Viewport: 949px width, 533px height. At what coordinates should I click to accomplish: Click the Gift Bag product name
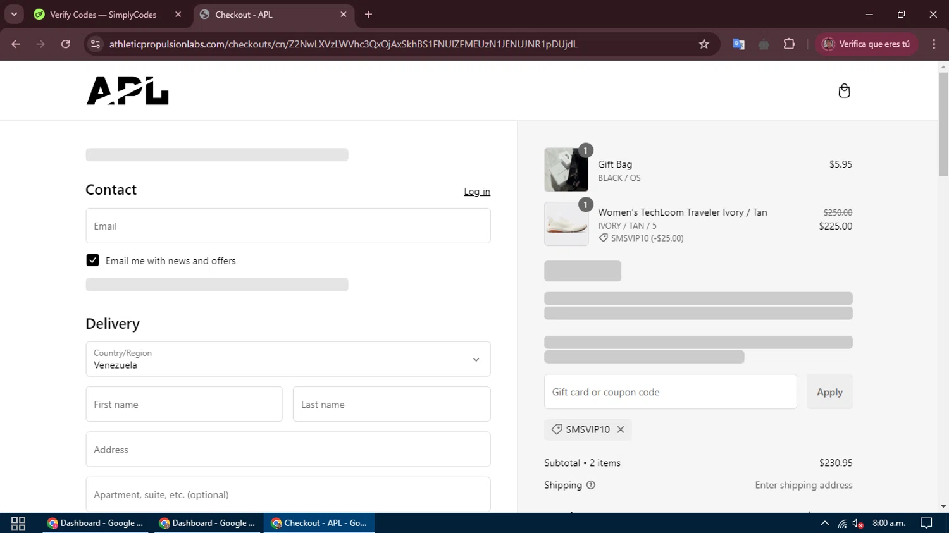615,164
